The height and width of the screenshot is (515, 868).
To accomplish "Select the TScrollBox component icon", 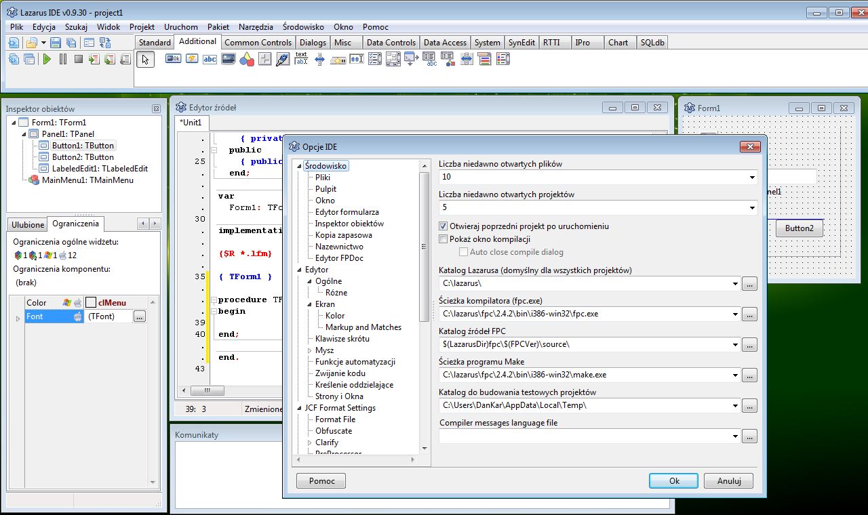I will click(393, 59).
